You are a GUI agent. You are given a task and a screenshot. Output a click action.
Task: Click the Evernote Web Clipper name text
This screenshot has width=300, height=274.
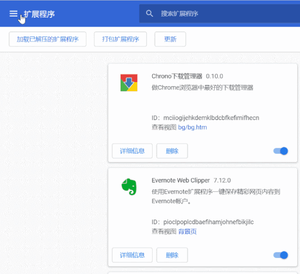click(x=181, y=180)
